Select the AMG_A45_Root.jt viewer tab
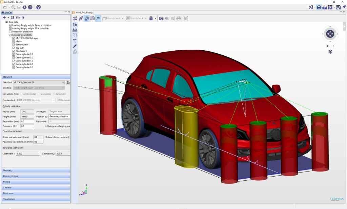Image resolution: width=347 pixels, height=209 pixels. pos(83,12)
